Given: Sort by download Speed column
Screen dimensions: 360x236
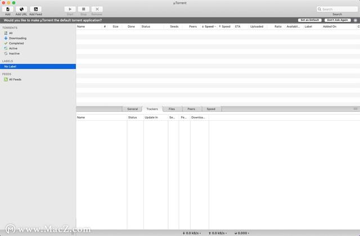Looking at the screenshot, I should pos(209,26).
